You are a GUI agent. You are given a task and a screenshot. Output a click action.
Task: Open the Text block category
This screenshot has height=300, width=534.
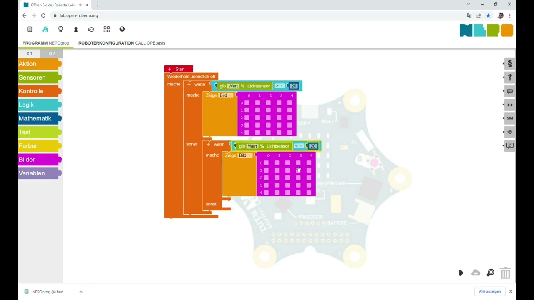[39, 132]
